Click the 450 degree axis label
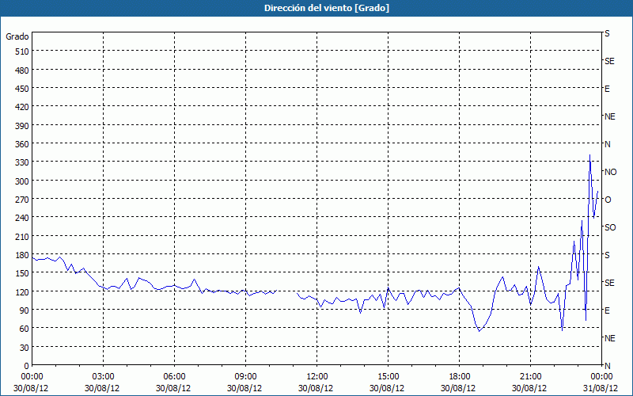633x396 pixels. coord(23,89)
